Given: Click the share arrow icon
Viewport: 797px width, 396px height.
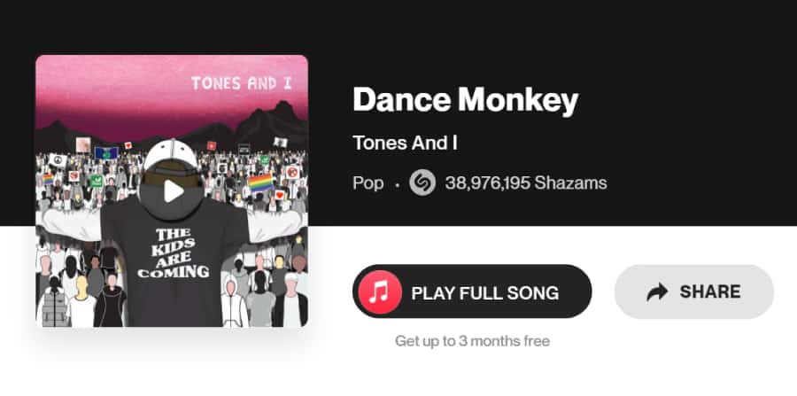Looking at the screenshot, I should (657, 292).
